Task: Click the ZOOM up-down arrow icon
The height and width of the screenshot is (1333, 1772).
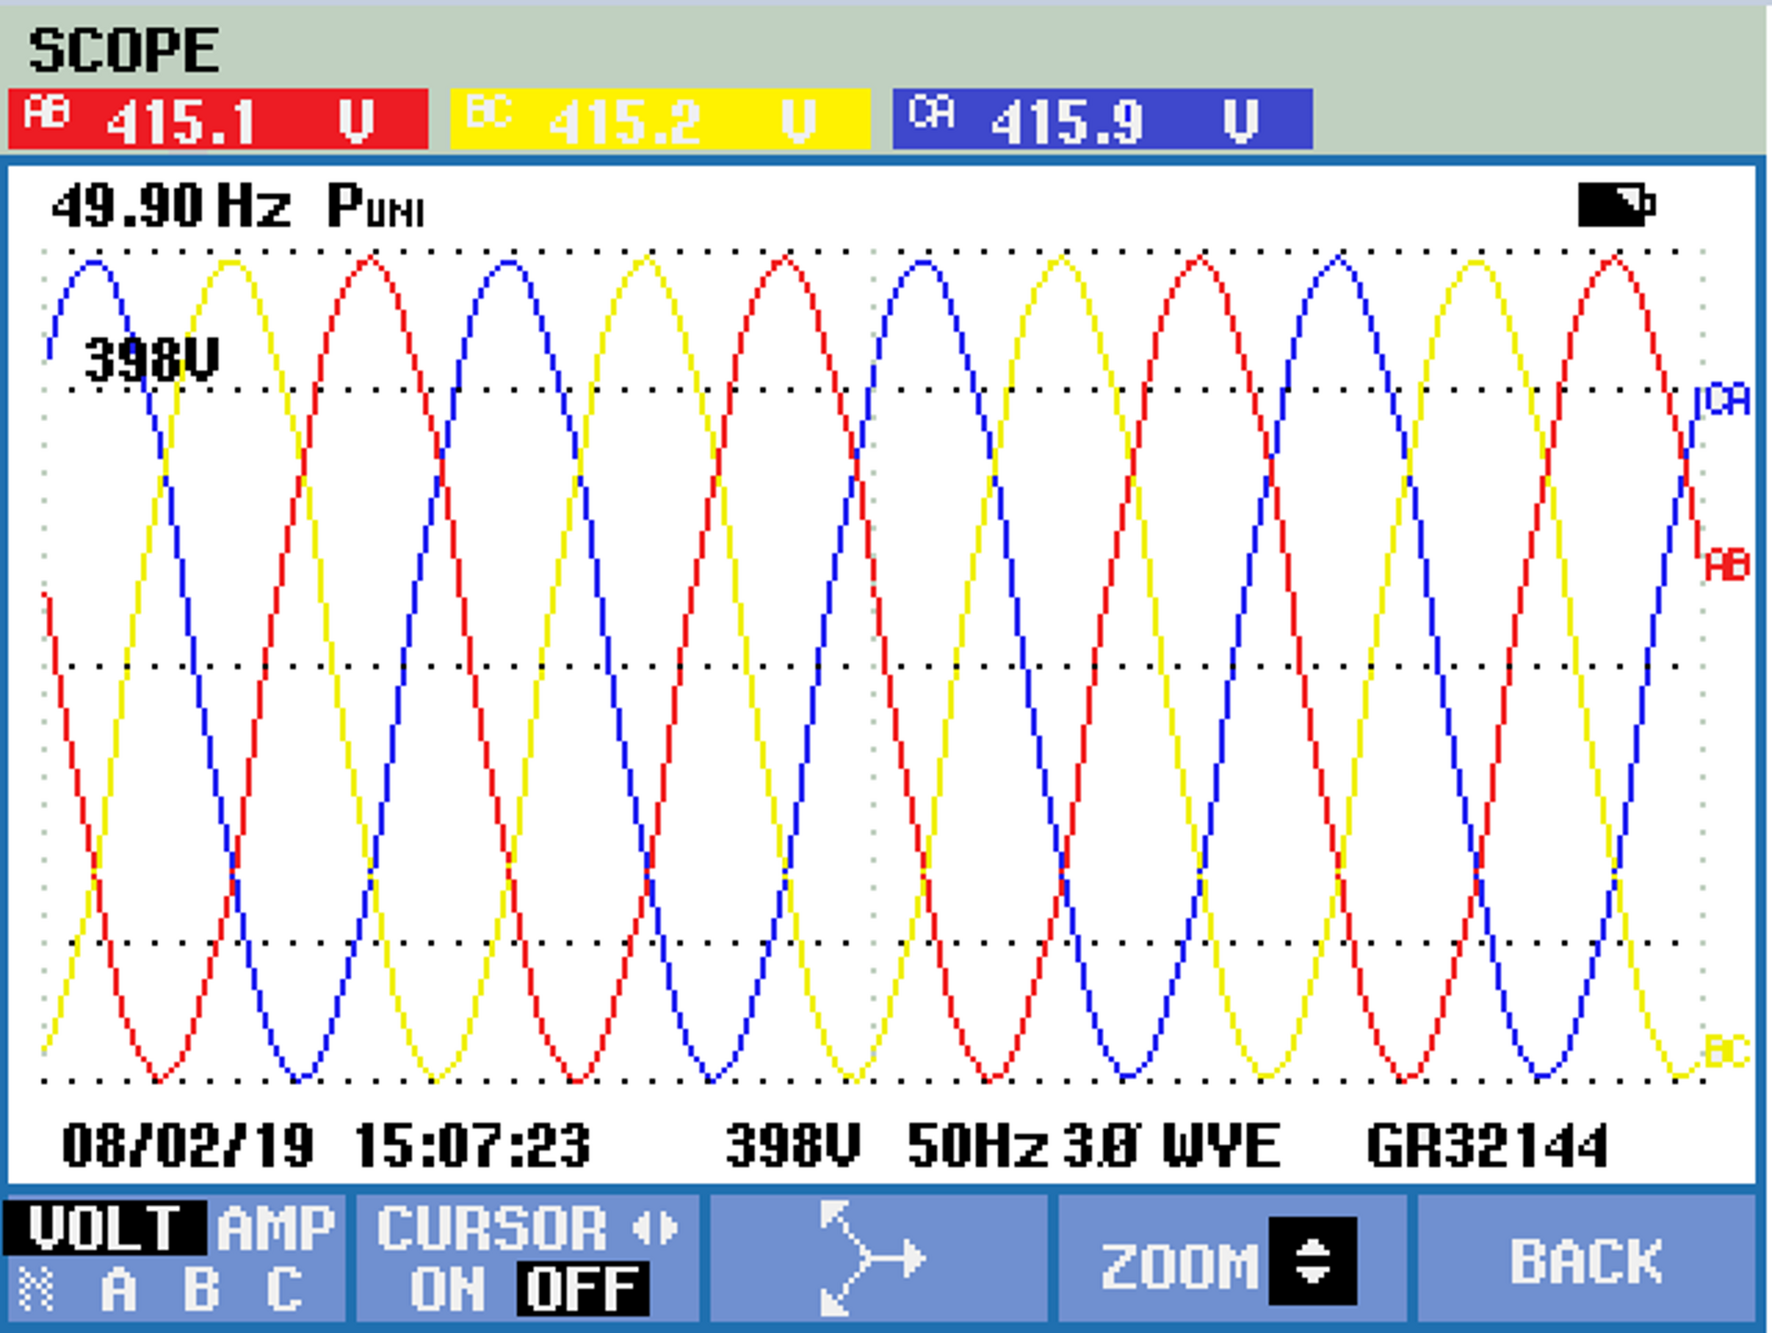Action: pyautogui.click(x=1312, y=1261)
